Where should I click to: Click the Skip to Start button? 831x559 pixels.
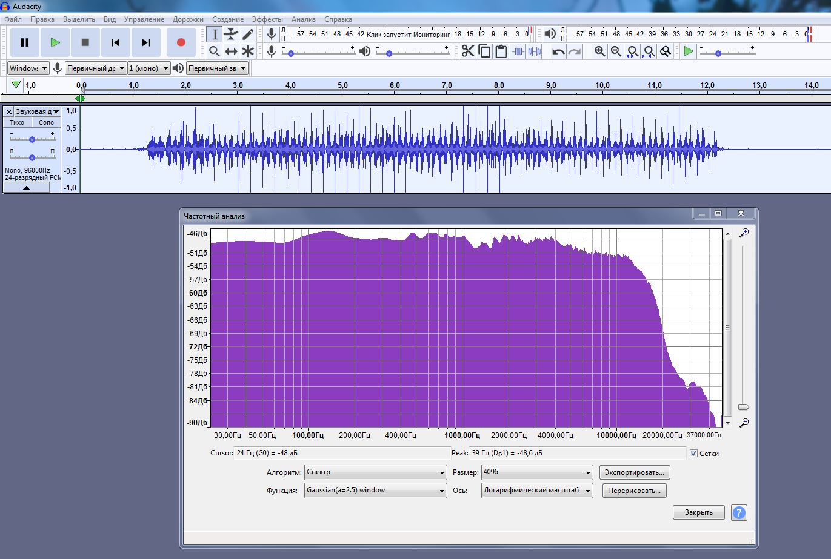pyautogui.click(x=115, y=42)
